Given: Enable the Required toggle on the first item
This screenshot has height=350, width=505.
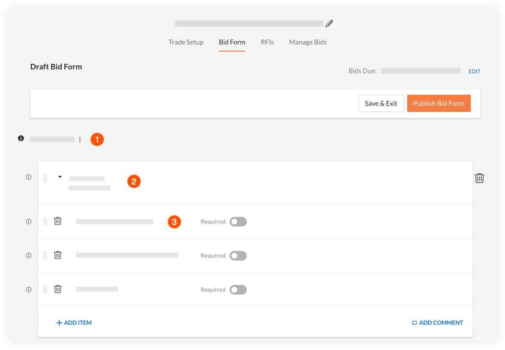Looking at the screenshot, I should pyautogui.click(x=238, y=222).
